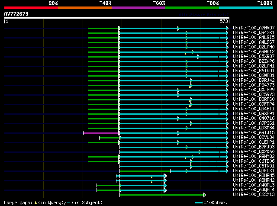Viewport: 277px width, 206px height.
Task: Click the white query sequence bar
Action: (x=117, y=18)
